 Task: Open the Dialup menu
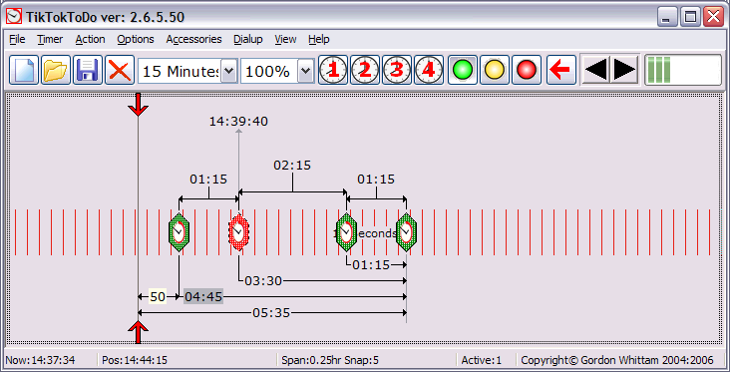tap(247, 40)
